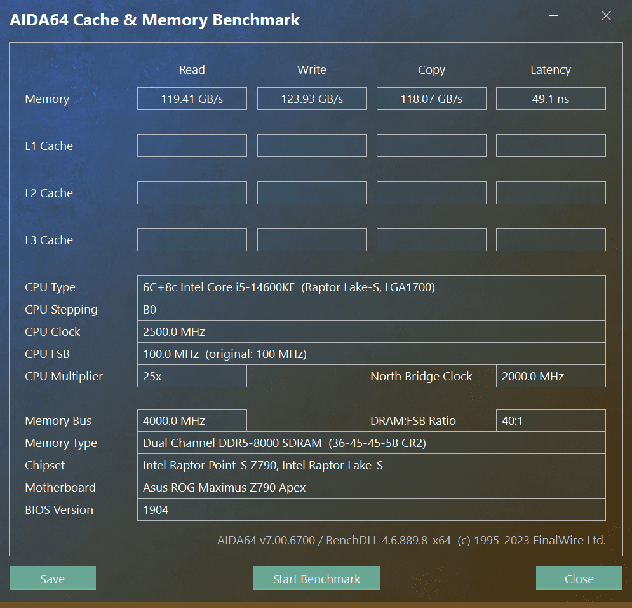The image size is (632, 608).
Task: Start the benchmark run
Action: pos(316,578)
